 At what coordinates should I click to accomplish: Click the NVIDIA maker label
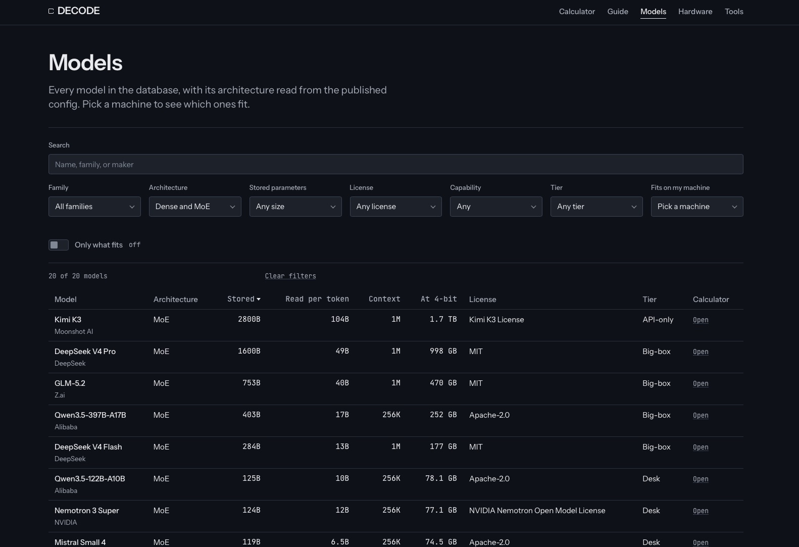click(x=66, y=522)
